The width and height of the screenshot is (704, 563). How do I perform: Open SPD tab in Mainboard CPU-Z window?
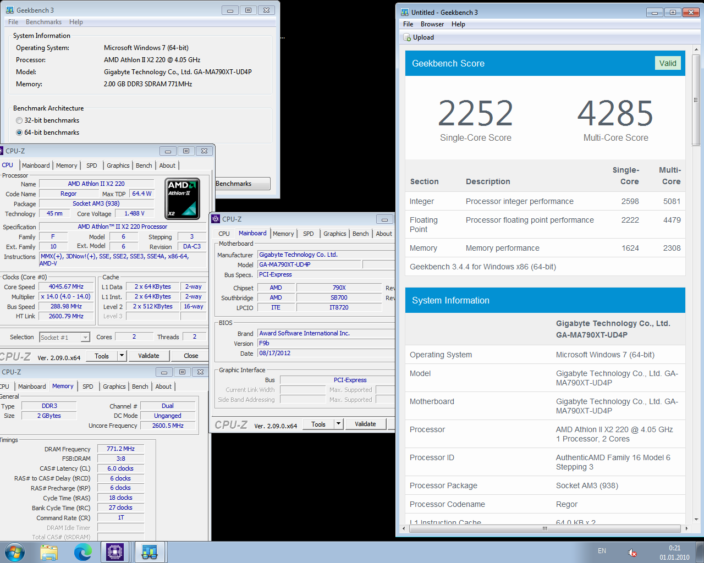[309, 234]
